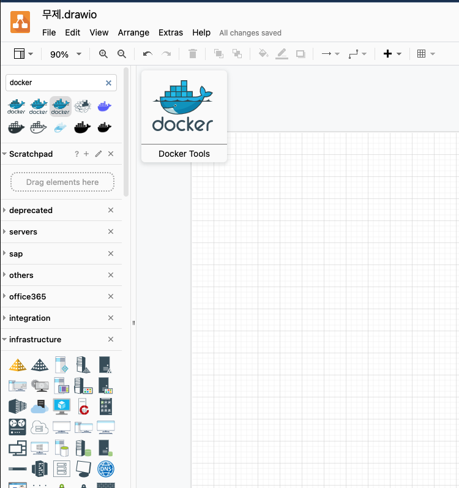The width and height of the screenshot is (459, 488).
Task: Click the All changes saved status
Action: tap(250, 33)
